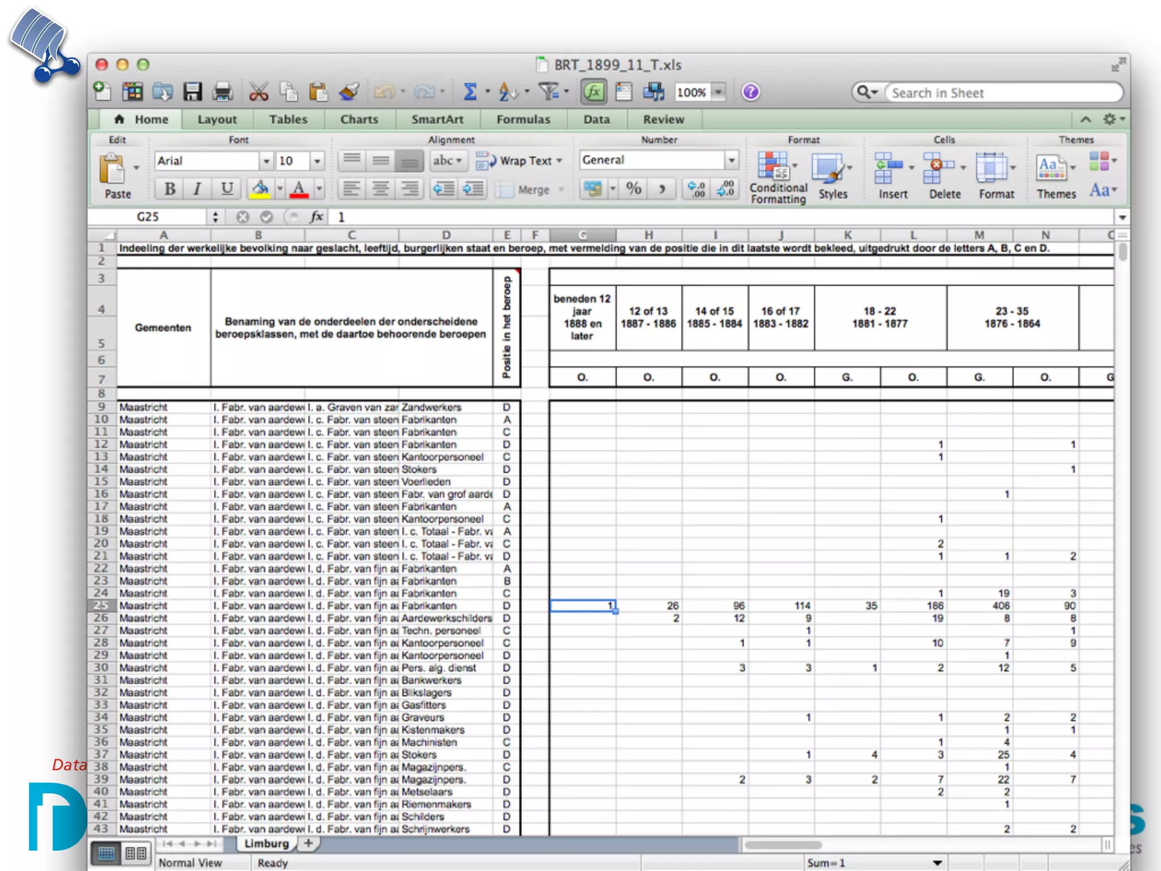
Task: Expand font color dropdown arrow
Action: point(319,189)
